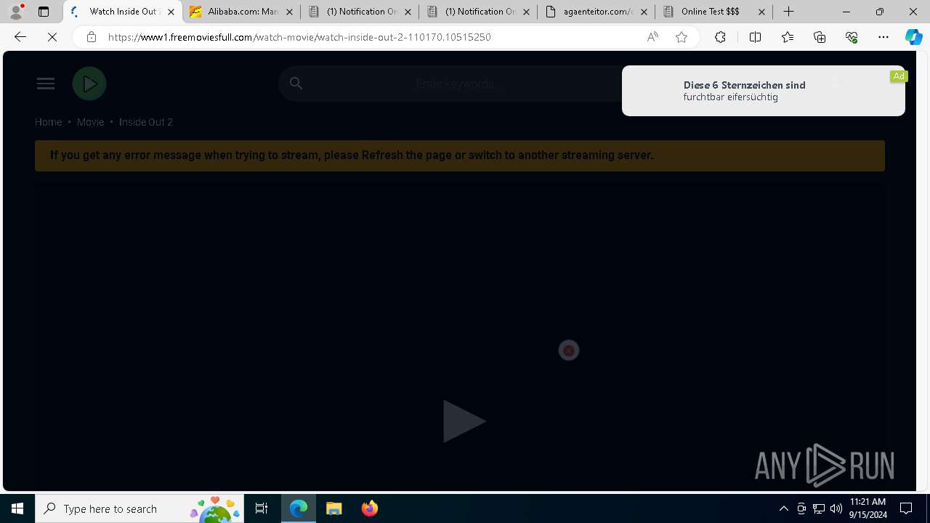Click the address bar URL

[299, 37]
